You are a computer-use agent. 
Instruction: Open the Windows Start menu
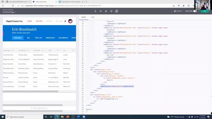(3, 117)
